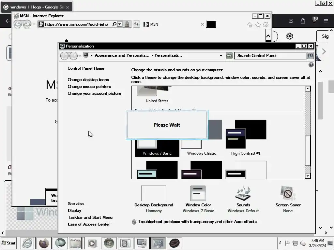Viewport: 334px width, 250px height.
Task: Open Internet Explorer favorites star
Action: (x=258, y=25)
